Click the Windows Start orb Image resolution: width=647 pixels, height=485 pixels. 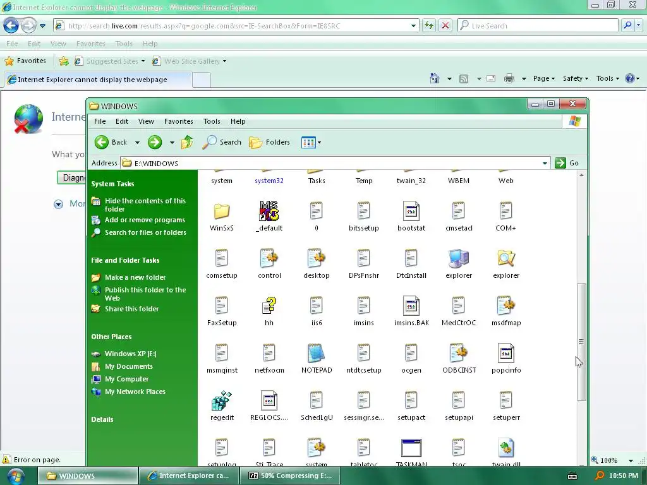point(15,476)
